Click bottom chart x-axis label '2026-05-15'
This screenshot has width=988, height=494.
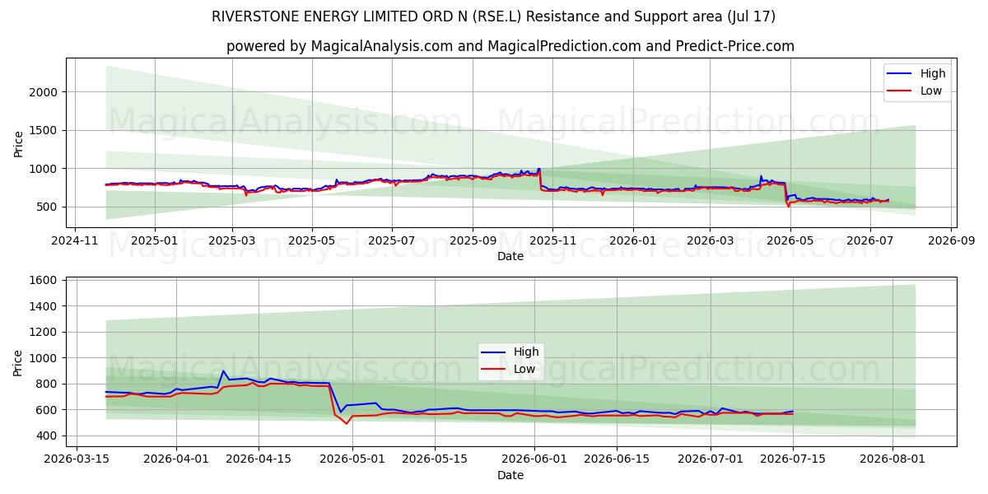click(x=435, y=460)
